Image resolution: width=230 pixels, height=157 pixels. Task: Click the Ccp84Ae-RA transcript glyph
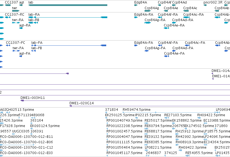166,28
